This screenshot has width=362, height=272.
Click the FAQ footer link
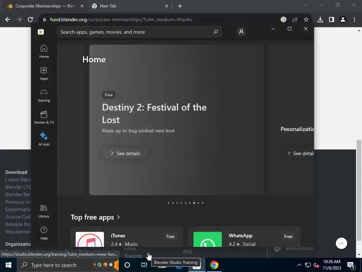coord(188,251)
